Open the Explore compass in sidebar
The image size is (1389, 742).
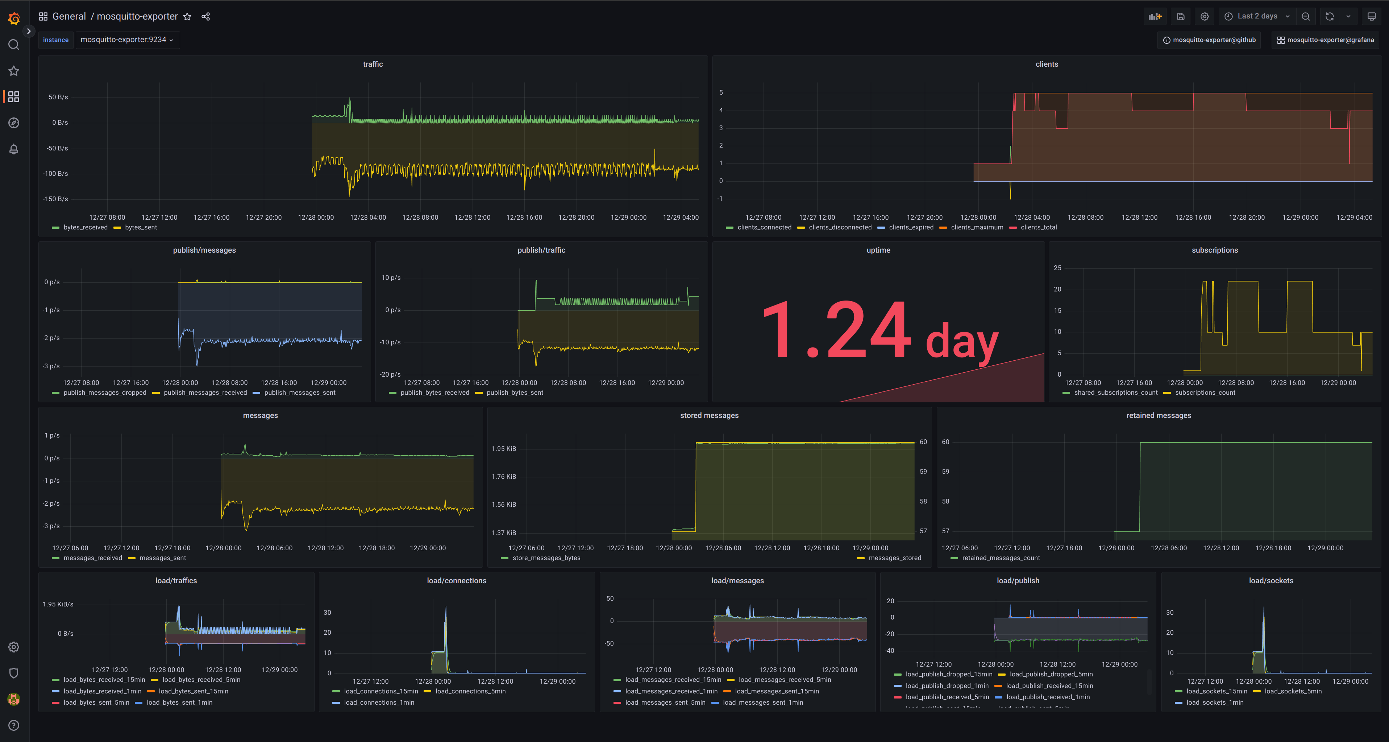coord(14,123)
